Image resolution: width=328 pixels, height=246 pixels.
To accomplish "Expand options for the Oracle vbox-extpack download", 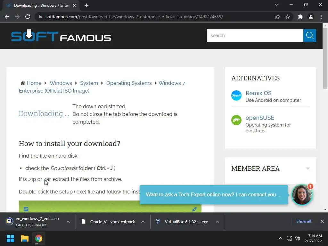I will click(143, 222).
